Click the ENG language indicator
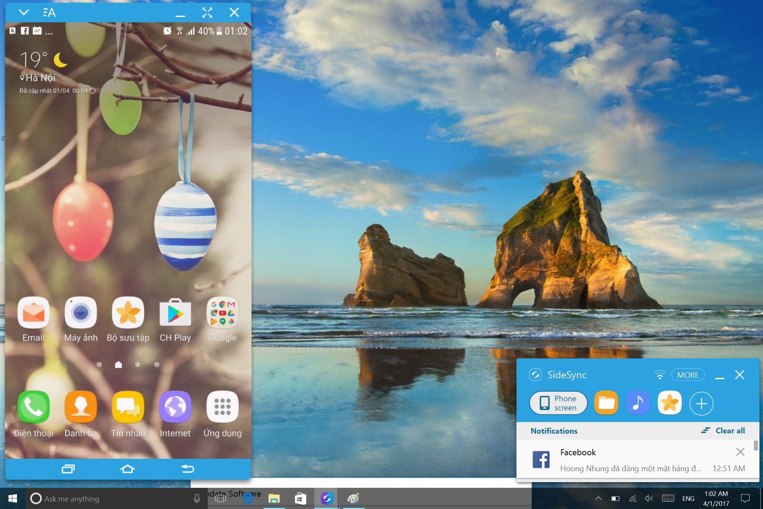763x509 pixels. [688, 498]
